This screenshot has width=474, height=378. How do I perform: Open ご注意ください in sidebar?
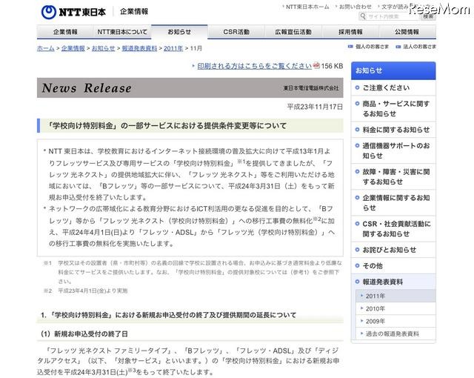pyautogui.click(x=393, y=87)
